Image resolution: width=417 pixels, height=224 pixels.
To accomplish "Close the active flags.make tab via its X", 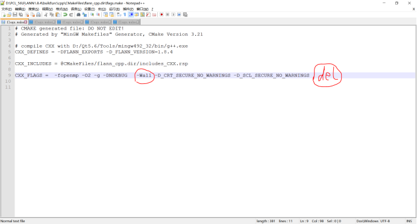I will tap(25, 22).
